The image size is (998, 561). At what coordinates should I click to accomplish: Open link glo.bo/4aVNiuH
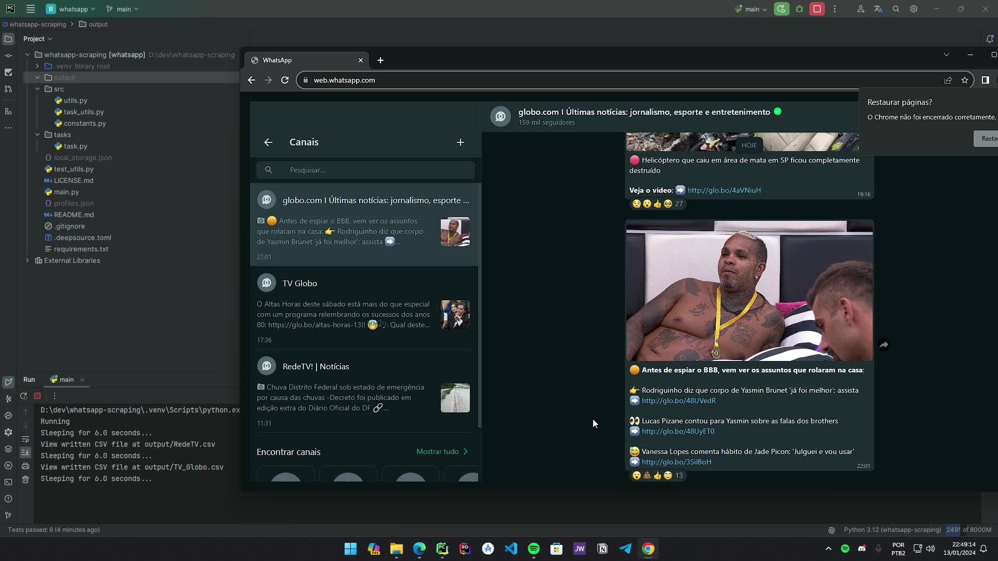coord(724,190)
